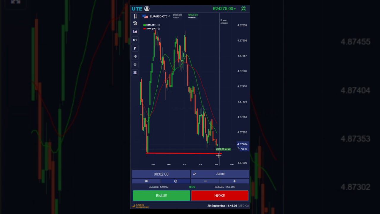Click the +₽220.00 прибыль label
380x214 pixels.
193,16
